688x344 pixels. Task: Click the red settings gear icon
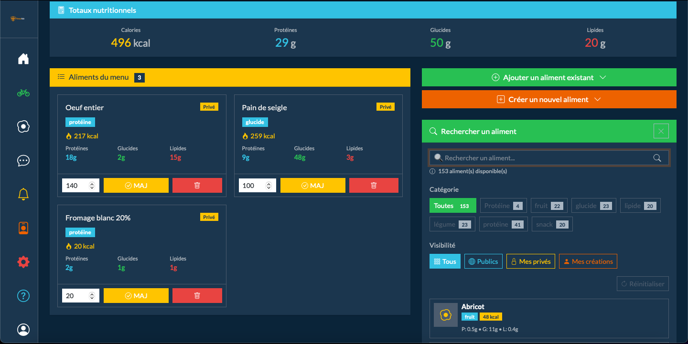pos(23,262)
